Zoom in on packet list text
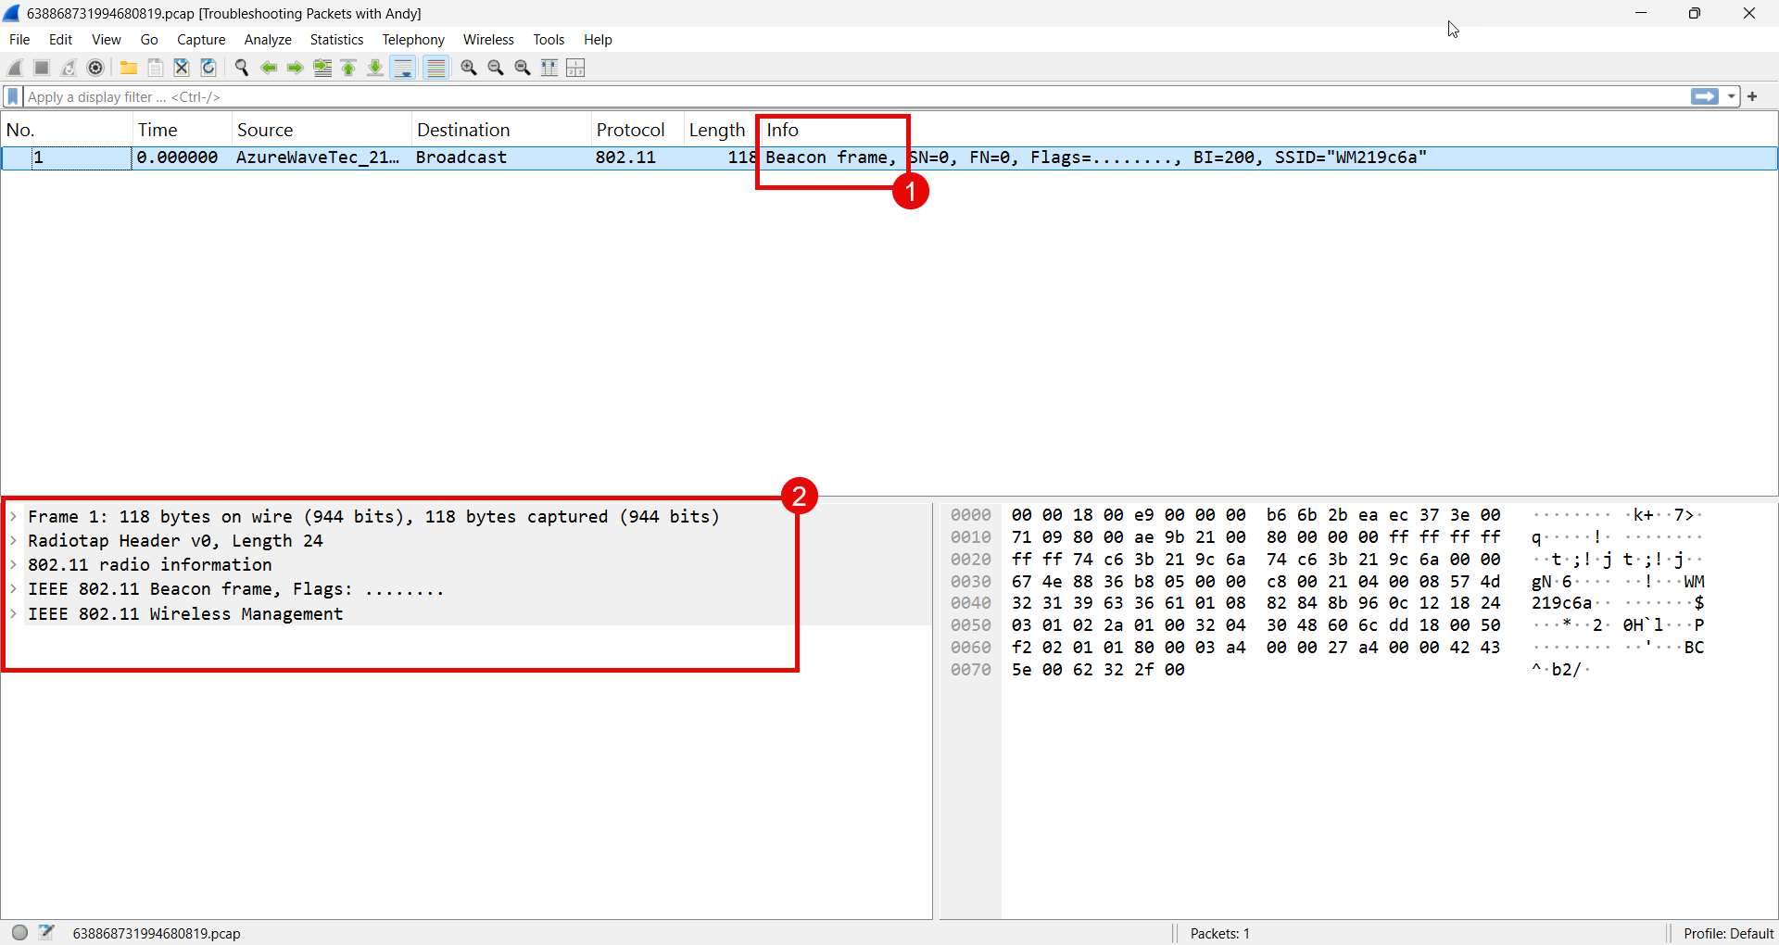This screenshot has height=945, width=1779. click(x=469, y=67)
